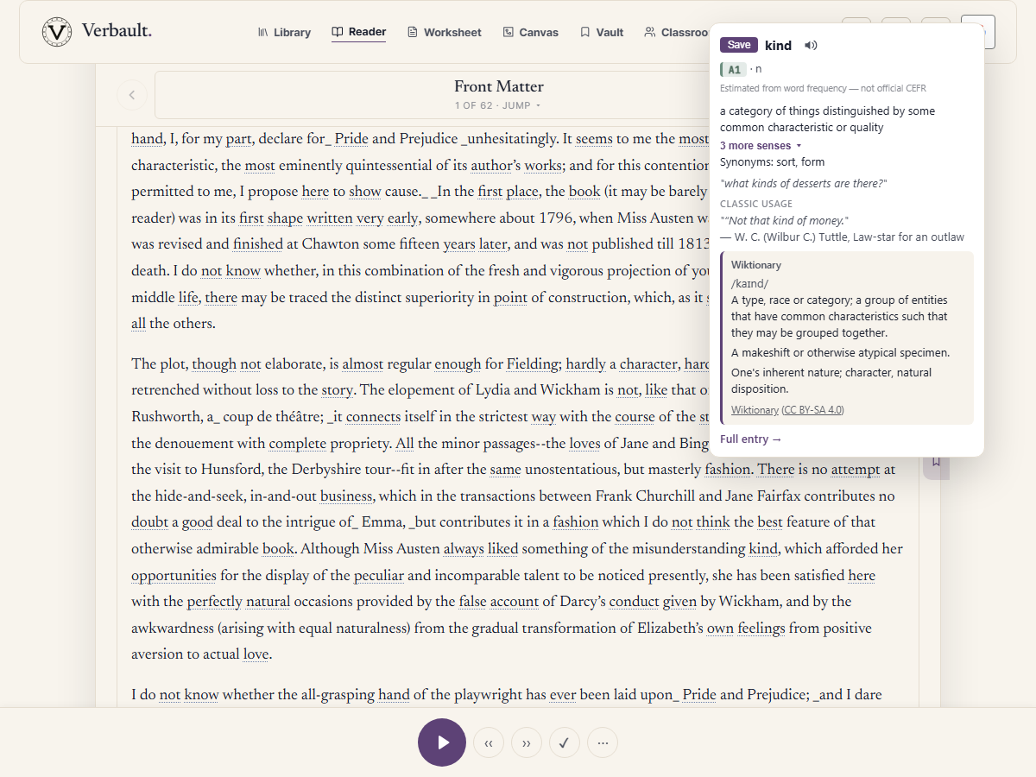The height and width of the screenshot is (777, 1036).
Task: Look up the word 'feelings'
Action: tap(761, 629)
